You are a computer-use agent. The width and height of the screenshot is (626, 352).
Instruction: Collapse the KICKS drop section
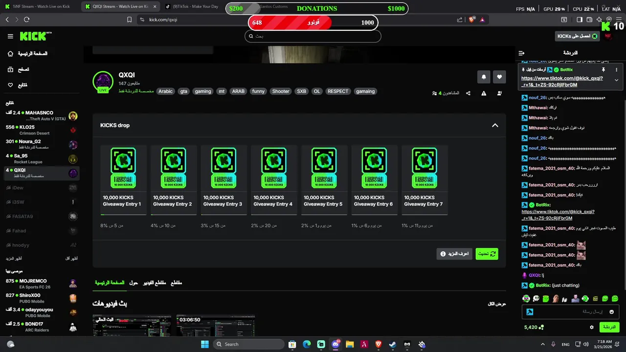[495, 125]
